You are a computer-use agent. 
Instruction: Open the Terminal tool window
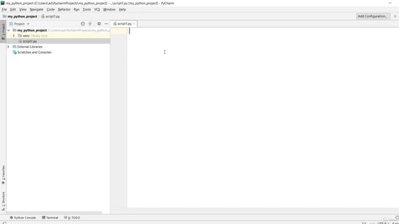click(x=50, y=218)
